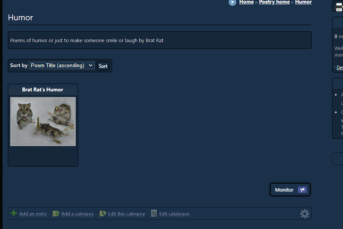The height and width of the screenshot is (229, 343).
Task: Open the Sort by dropdown
Action: (62, 65)
